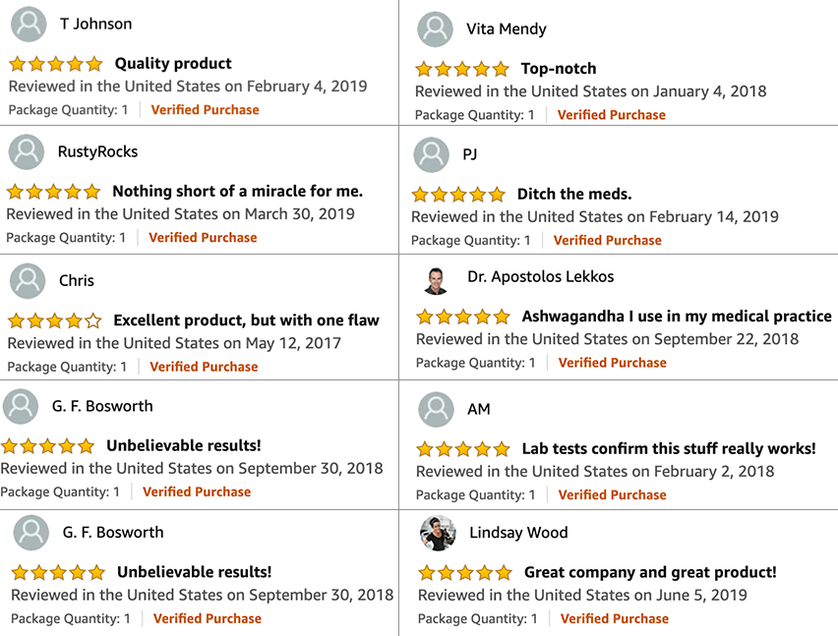This screenshot has width=838, height=636.
Task: Open the Dr. Apostolos Lekkos reviewer name
Action: (x=541, y=276)
